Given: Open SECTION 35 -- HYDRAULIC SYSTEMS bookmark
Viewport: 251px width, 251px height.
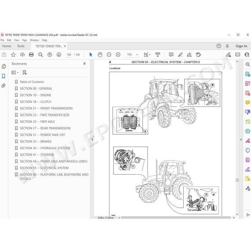Looking at the screenshot, I should [45, 148].
